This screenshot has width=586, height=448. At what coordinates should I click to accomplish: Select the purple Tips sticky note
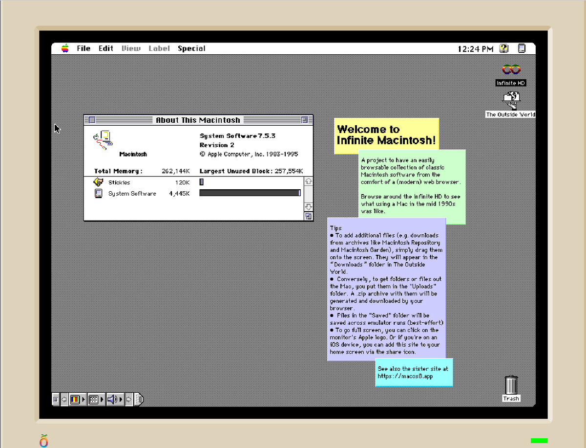(386, 290)
